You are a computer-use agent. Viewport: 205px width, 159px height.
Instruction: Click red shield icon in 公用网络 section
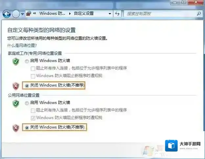click(x=16, y=128)
